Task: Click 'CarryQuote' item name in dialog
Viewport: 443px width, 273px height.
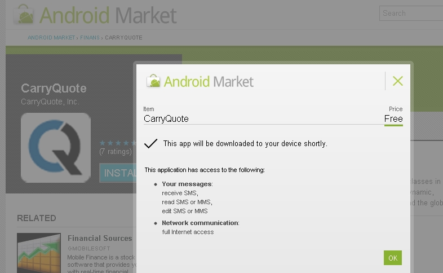Action: pos(166,118)
